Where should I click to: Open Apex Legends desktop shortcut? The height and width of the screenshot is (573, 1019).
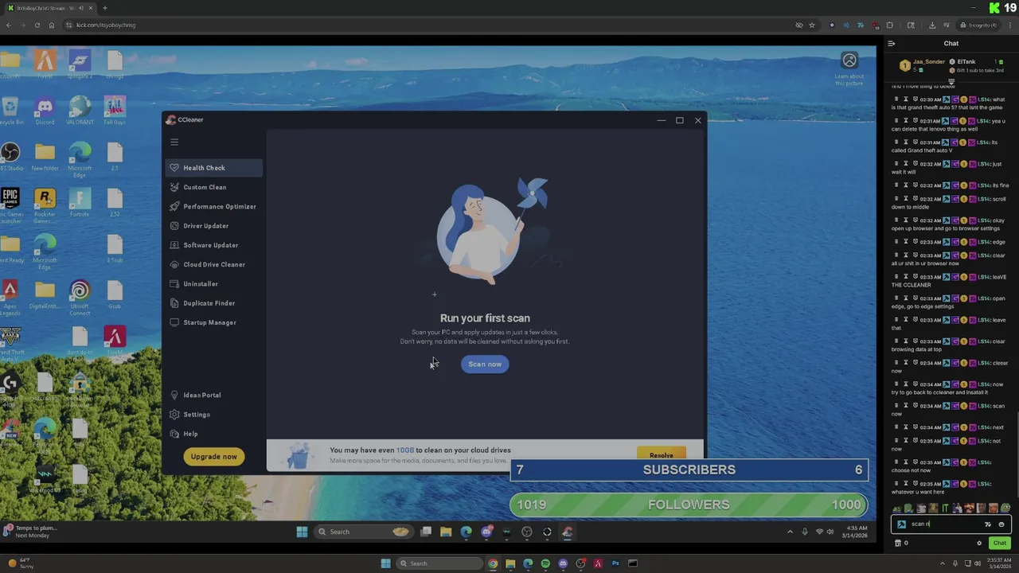[x=10, y=297]
